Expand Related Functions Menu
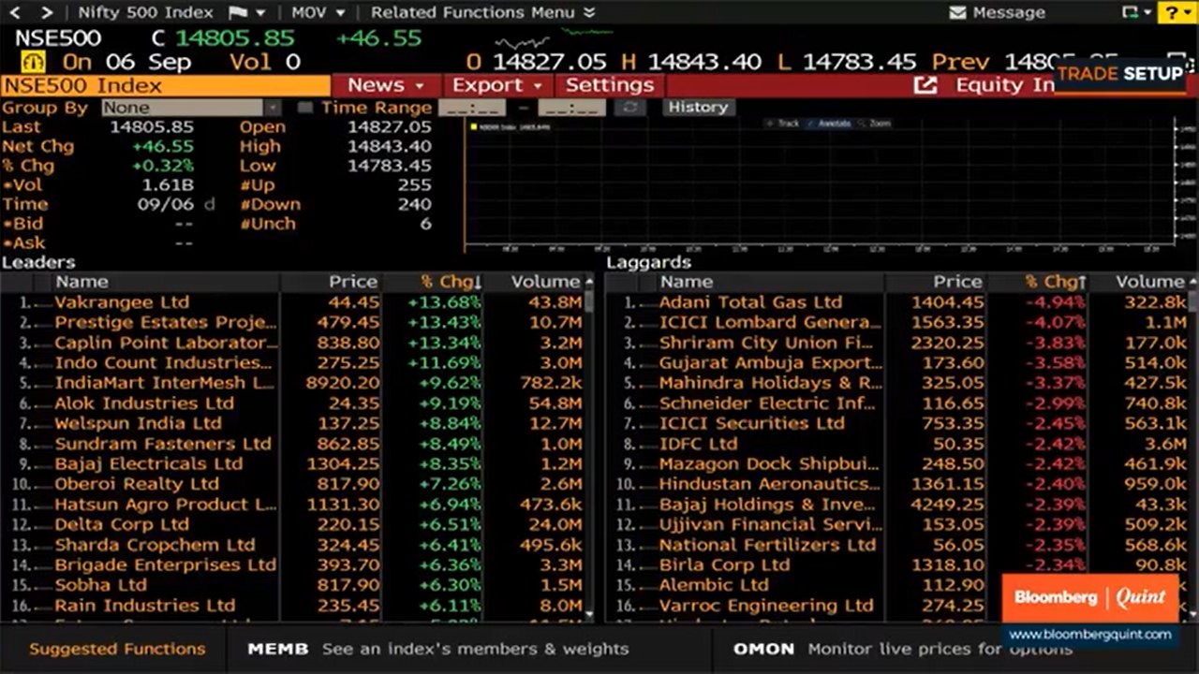 coord(482,12)
